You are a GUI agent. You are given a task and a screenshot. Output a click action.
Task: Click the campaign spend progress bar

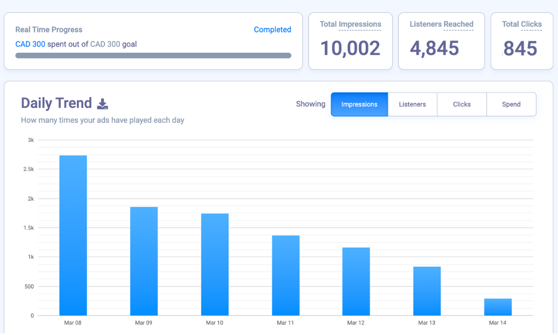(x=153, y=55)
